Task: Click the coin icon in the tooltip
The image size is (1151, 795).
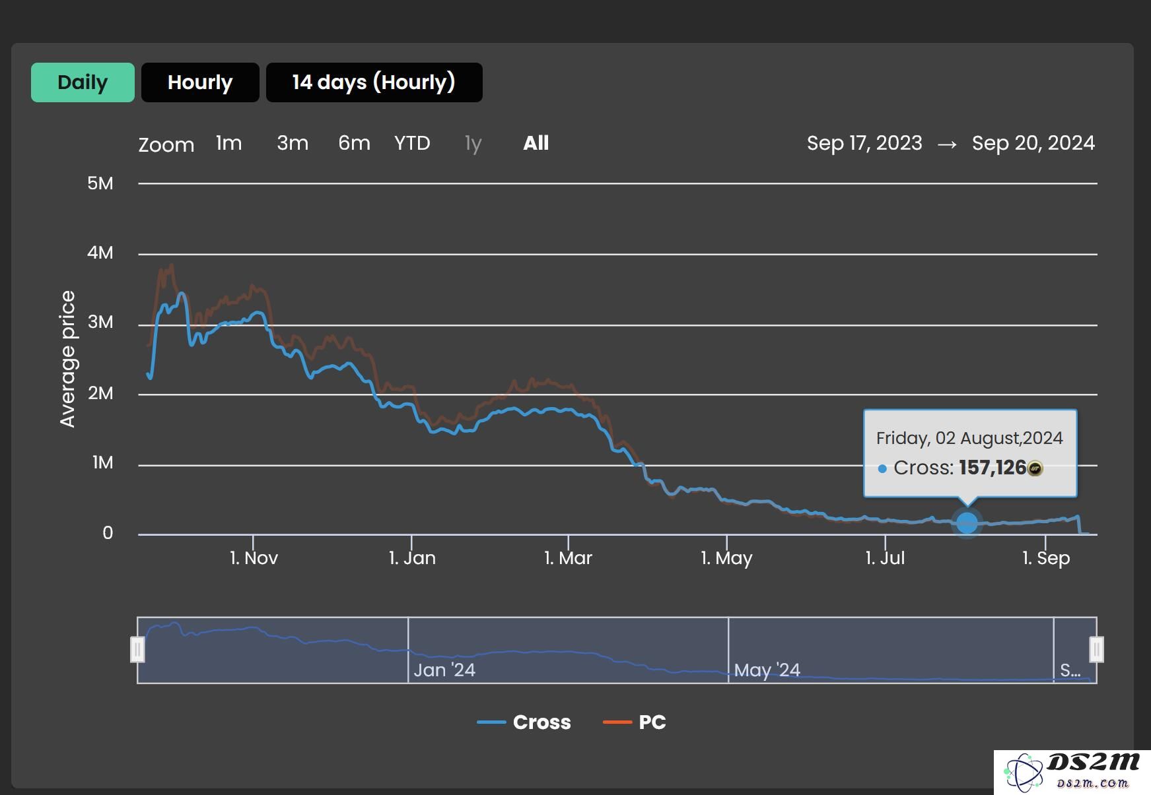Action: pos(1035,468)
